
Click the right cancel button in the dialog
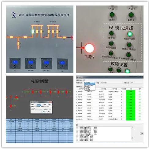click(49, 112)
